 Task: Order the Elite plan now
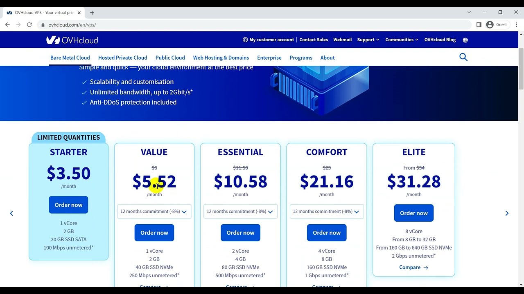pyautogui.click(x=414, y=213)
